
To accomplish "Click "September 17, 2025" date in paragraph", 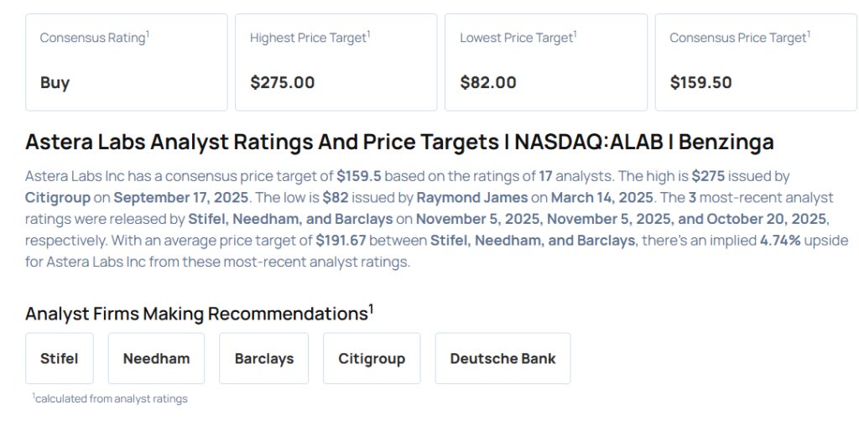I will [180, 197].
